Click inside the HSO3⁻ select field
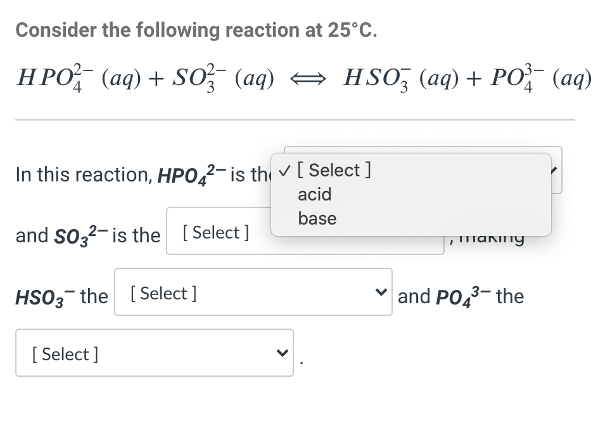598x425 pixels. coord(253,292)
